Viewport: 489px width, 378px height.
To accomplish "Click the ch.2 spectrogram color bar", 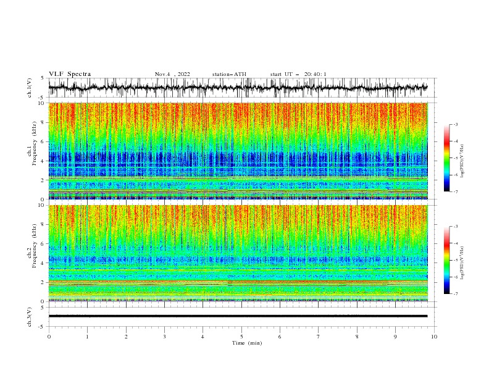I will (x=446, y=260).
